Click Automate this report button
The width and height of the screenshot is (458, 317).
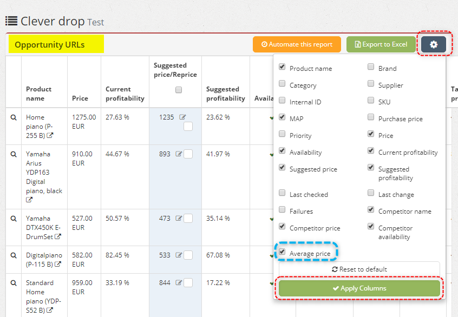point(297,44)
